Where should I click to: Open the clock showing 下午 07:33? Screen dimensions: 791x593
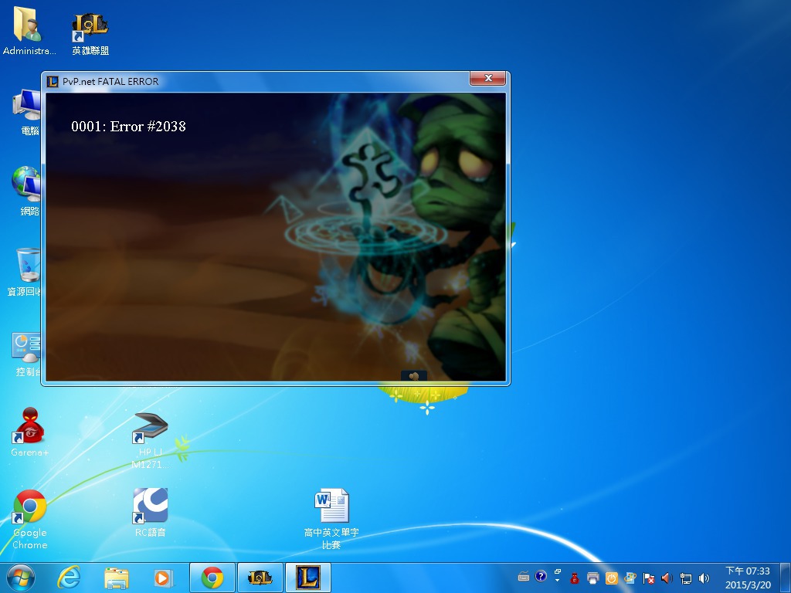tap(748, 578)
